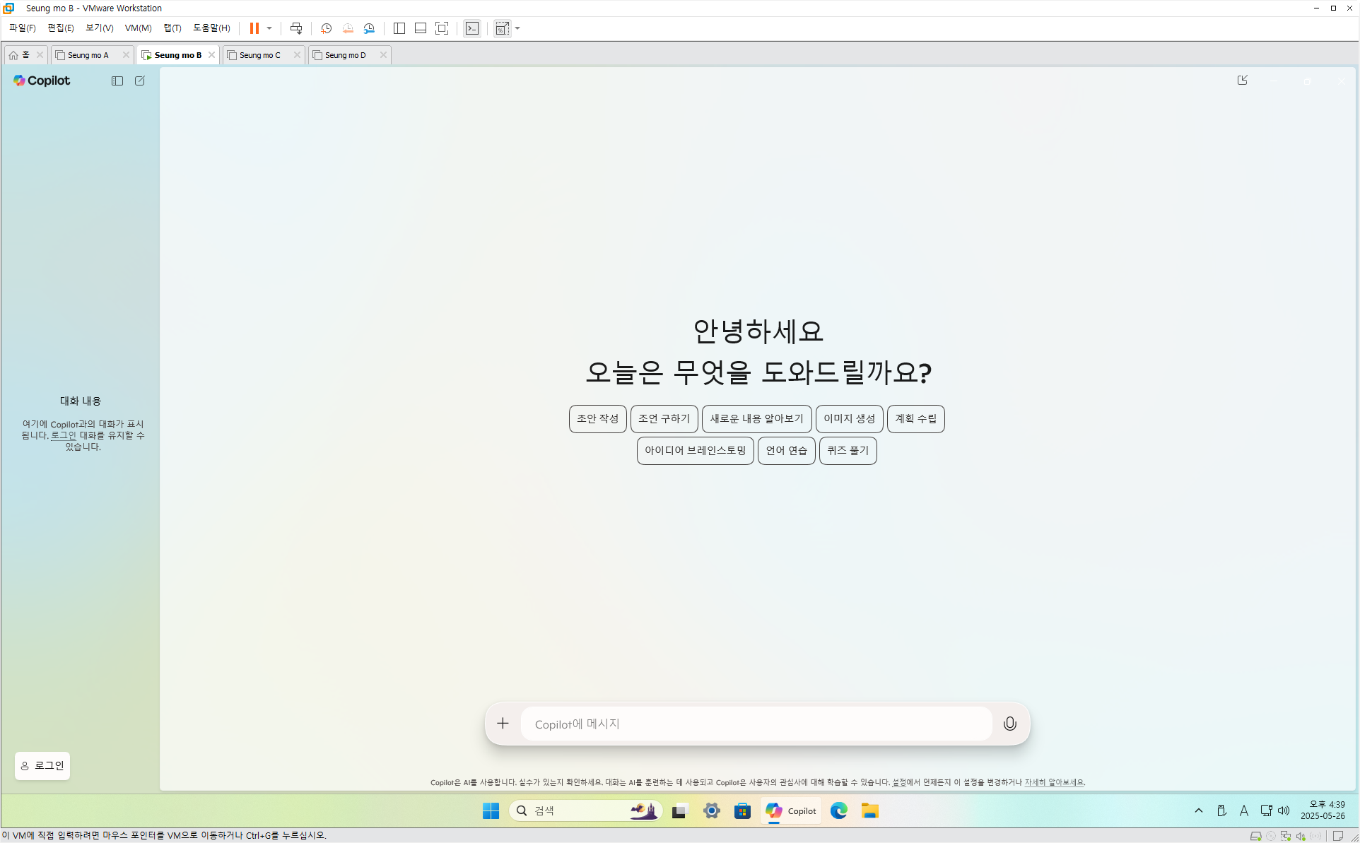This screenshot has width=1360, height=843.
Task: Toggle the Copilot sidebar panel
Action: tap(117, 81)
